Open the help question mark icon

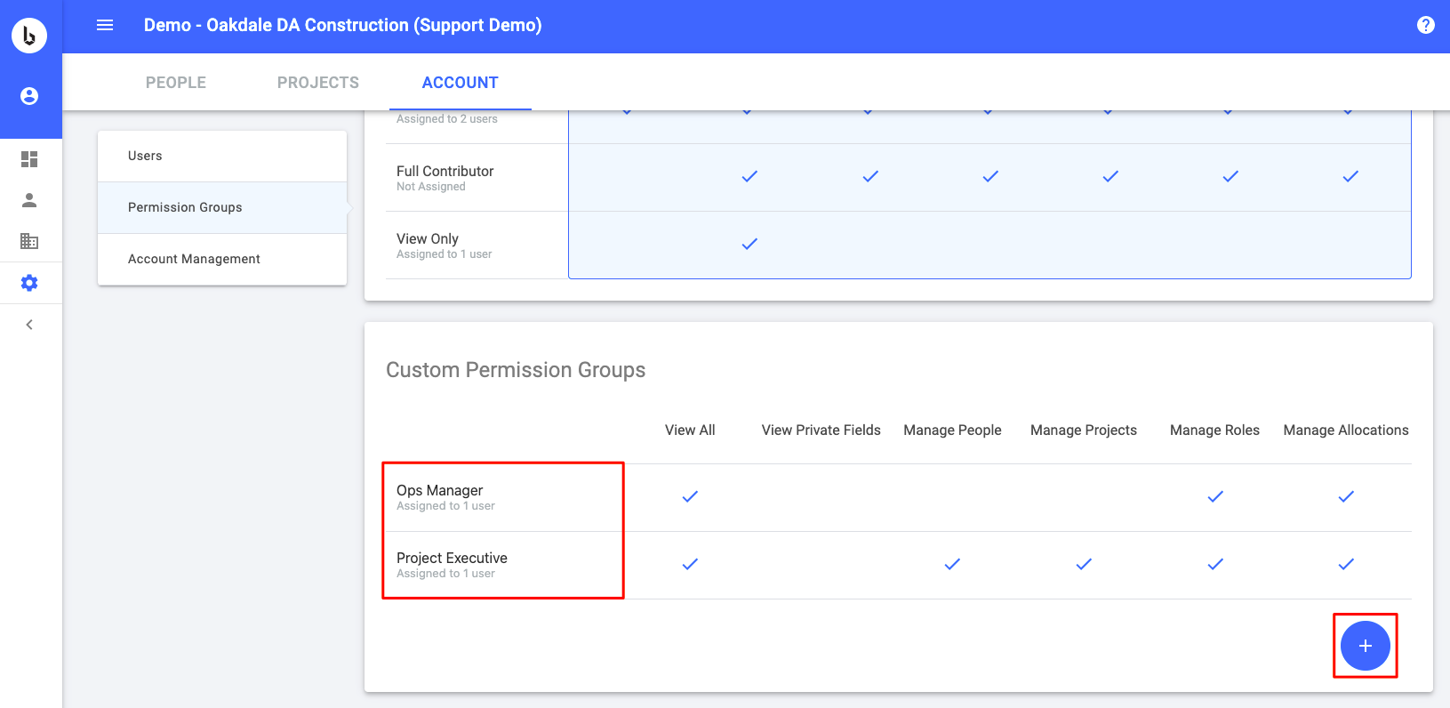point(1426,25)
